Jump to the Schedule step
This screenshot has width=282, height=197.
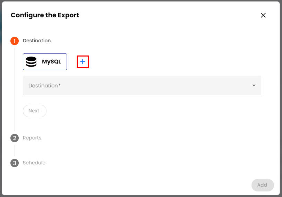[x=34, y=163]
